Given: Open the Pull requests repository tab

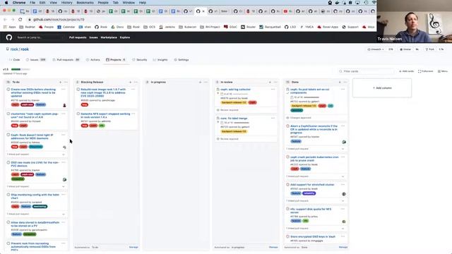Looking at the screenshot, I should (x=66, y=60).
